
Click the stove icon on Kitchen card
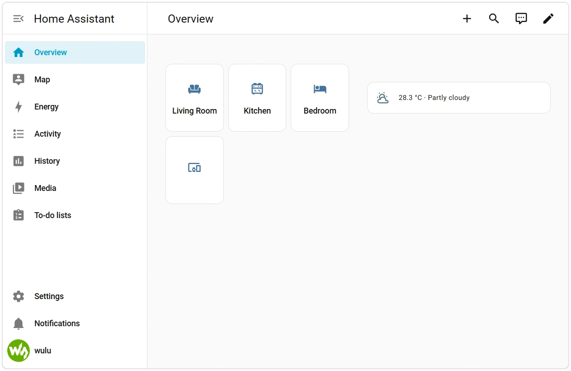click(257, 89)
